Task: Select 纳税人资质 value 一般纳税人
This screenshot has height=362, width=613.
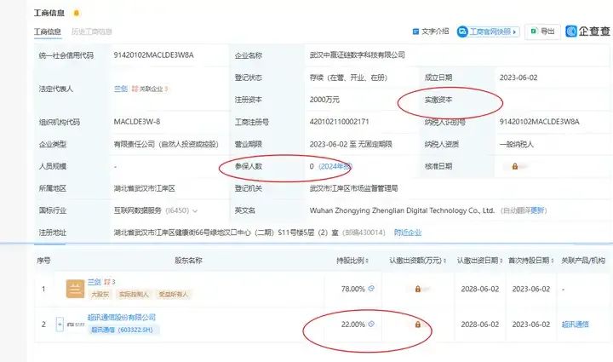Action: (x=517, y=144)
